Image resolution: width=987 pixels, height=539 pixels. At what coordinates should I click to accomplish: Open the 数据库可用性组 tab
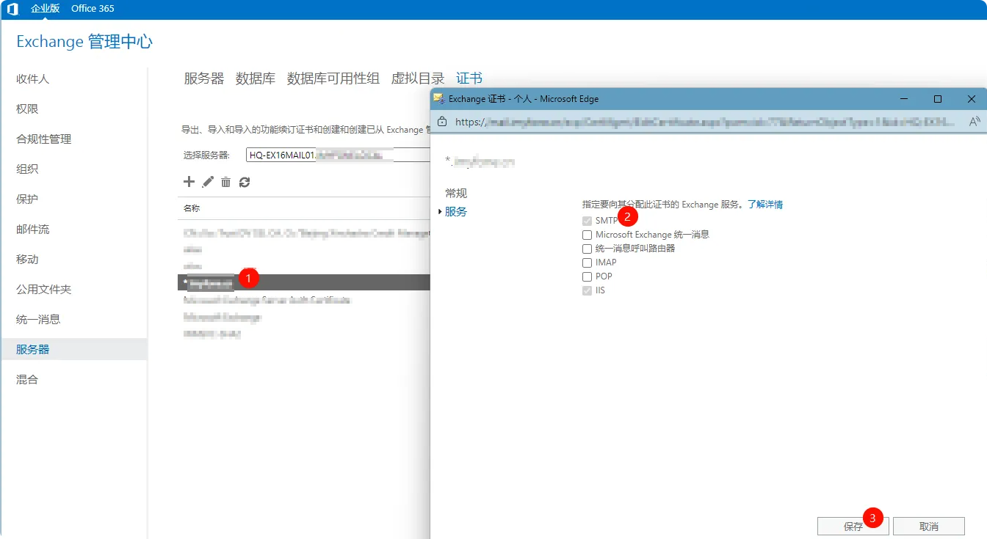click(x=333, y=78)
